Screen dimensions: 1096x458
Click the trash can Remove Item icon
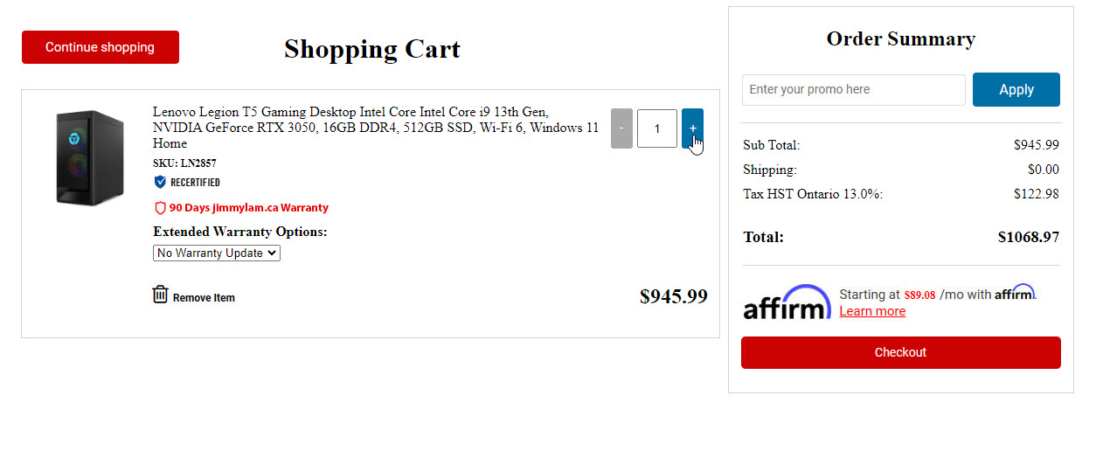[x=160, y=295]
